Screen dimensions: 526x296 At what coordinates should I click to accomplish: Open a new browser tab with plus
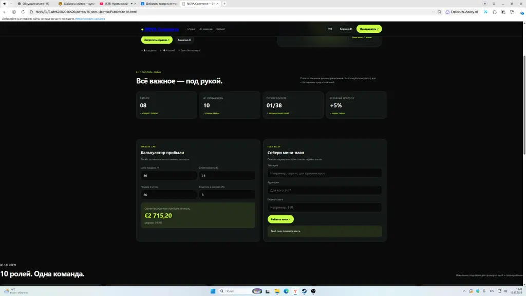[x=224, y=4]
